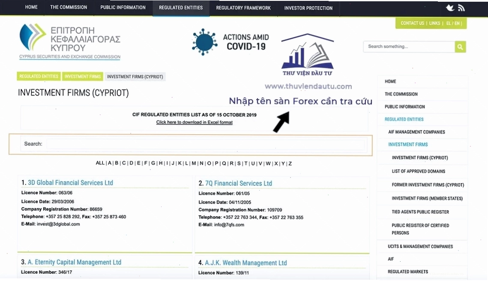Open A.J.K. Wealth Management Ltd
This screenshot has height=281, width=488.
[246, 263]
